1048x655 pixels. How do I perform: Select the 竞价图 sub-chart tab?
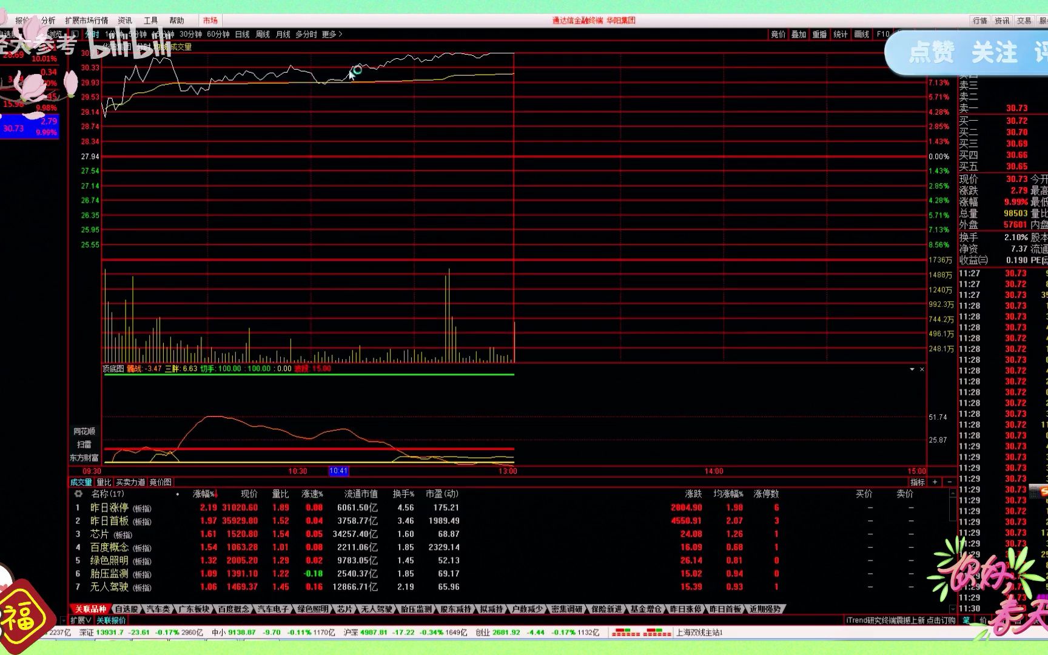(161, 482)
